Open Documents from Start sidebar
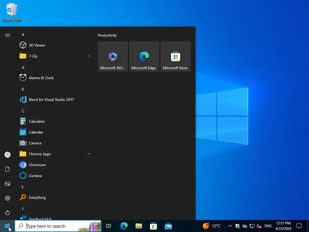This screenshot has width=309, height=232. pos(8,169)
